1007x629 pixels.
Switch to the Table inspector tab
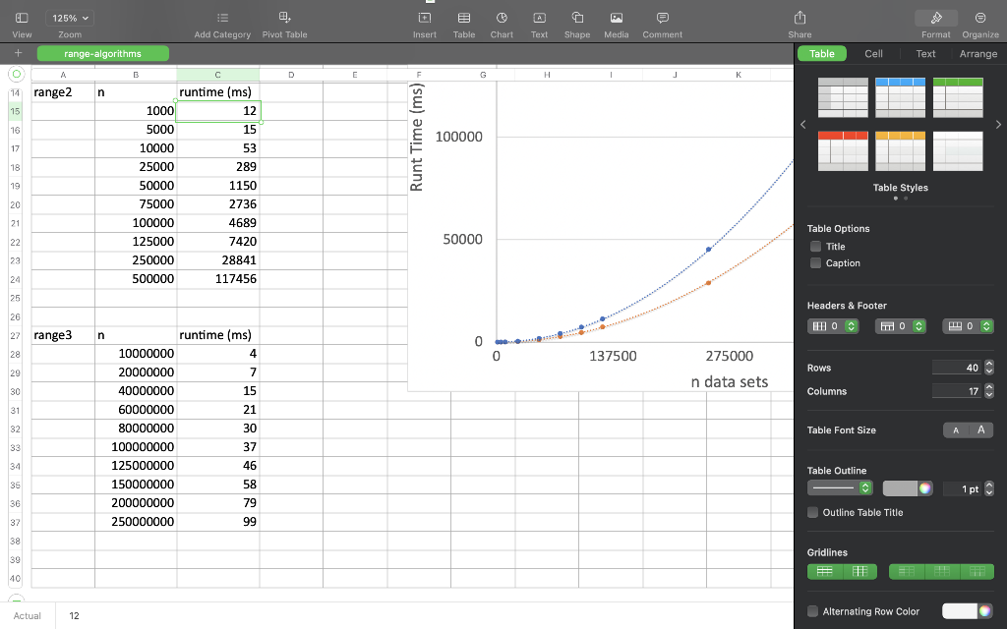coord(821,54)
